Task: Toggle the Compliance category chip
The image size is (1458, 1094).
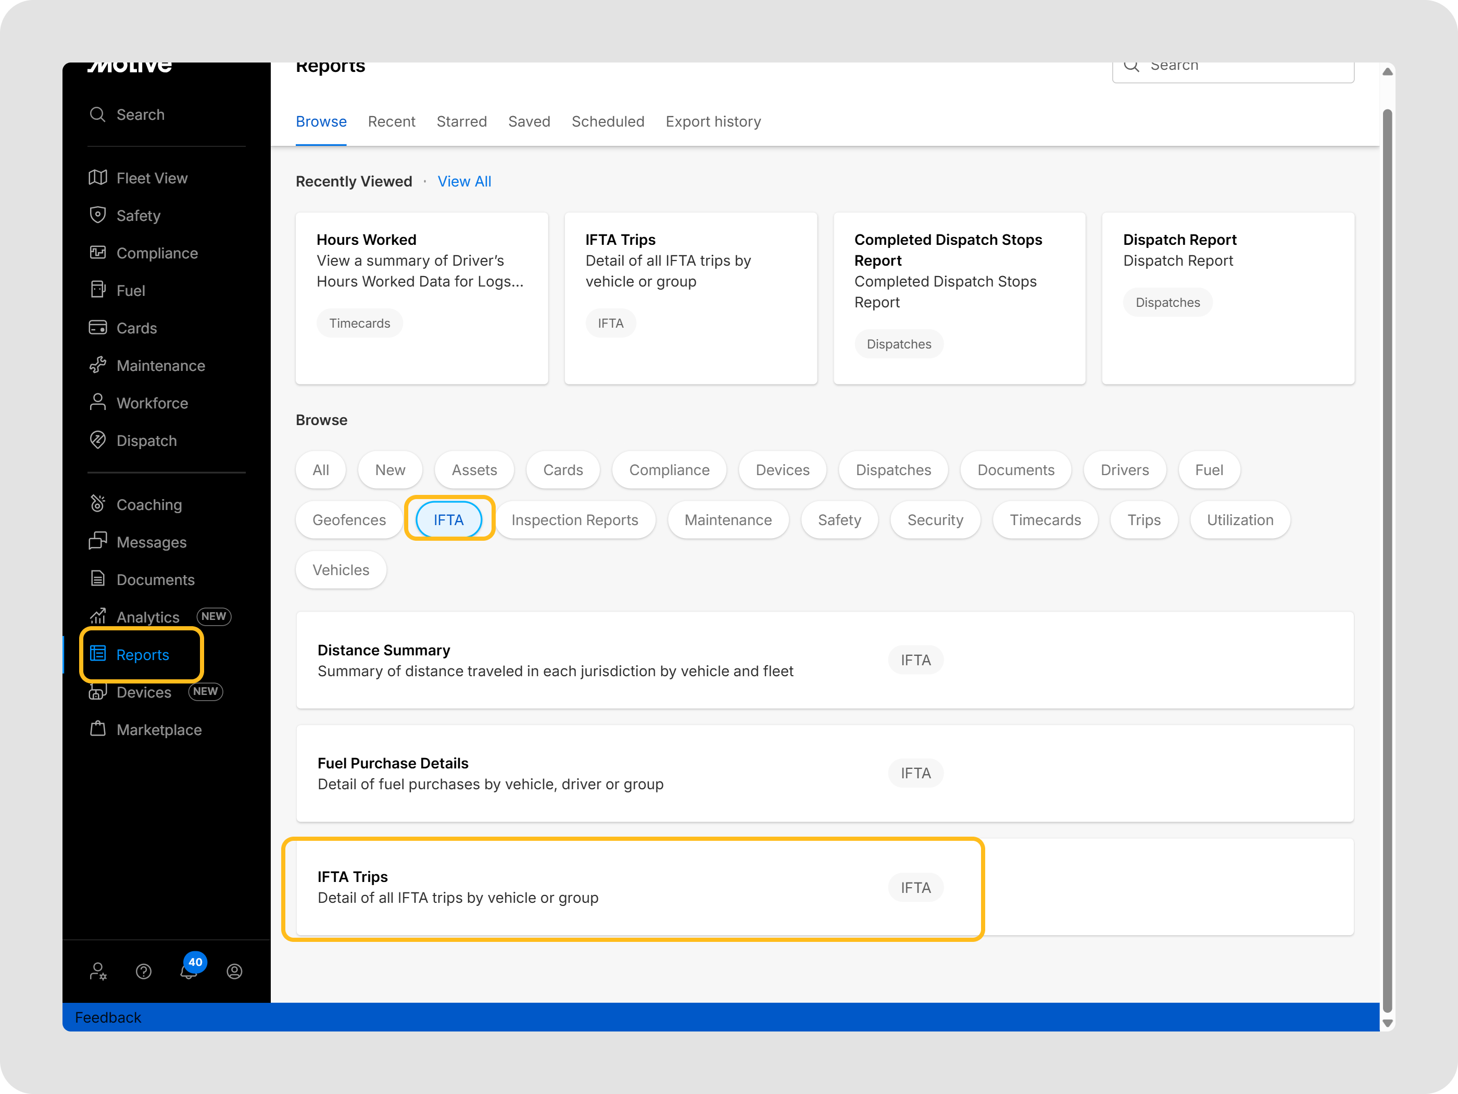Action: pos(669,470)
